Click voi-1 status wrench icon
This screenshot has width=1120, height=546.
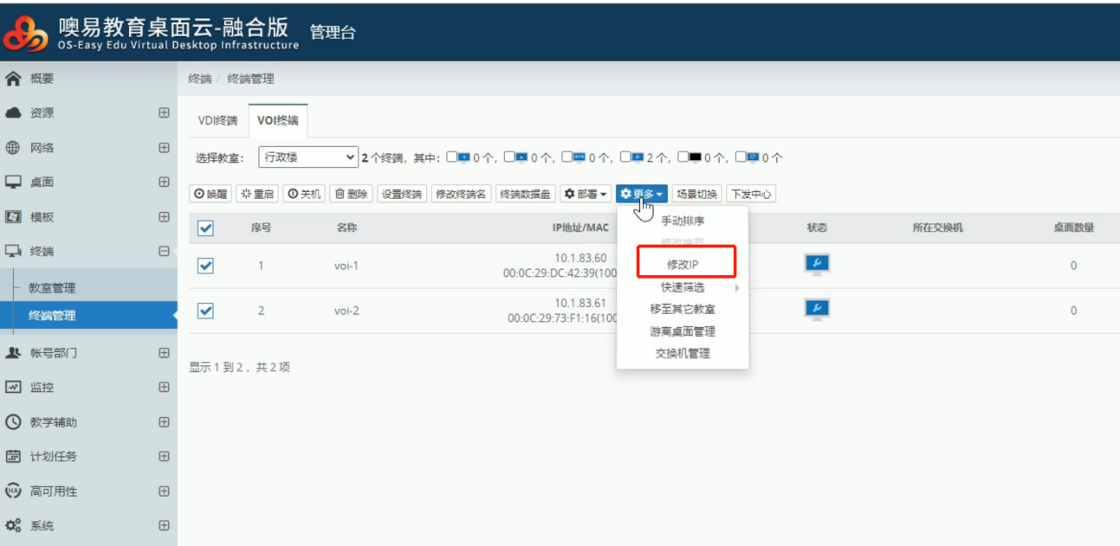[817, 264]
